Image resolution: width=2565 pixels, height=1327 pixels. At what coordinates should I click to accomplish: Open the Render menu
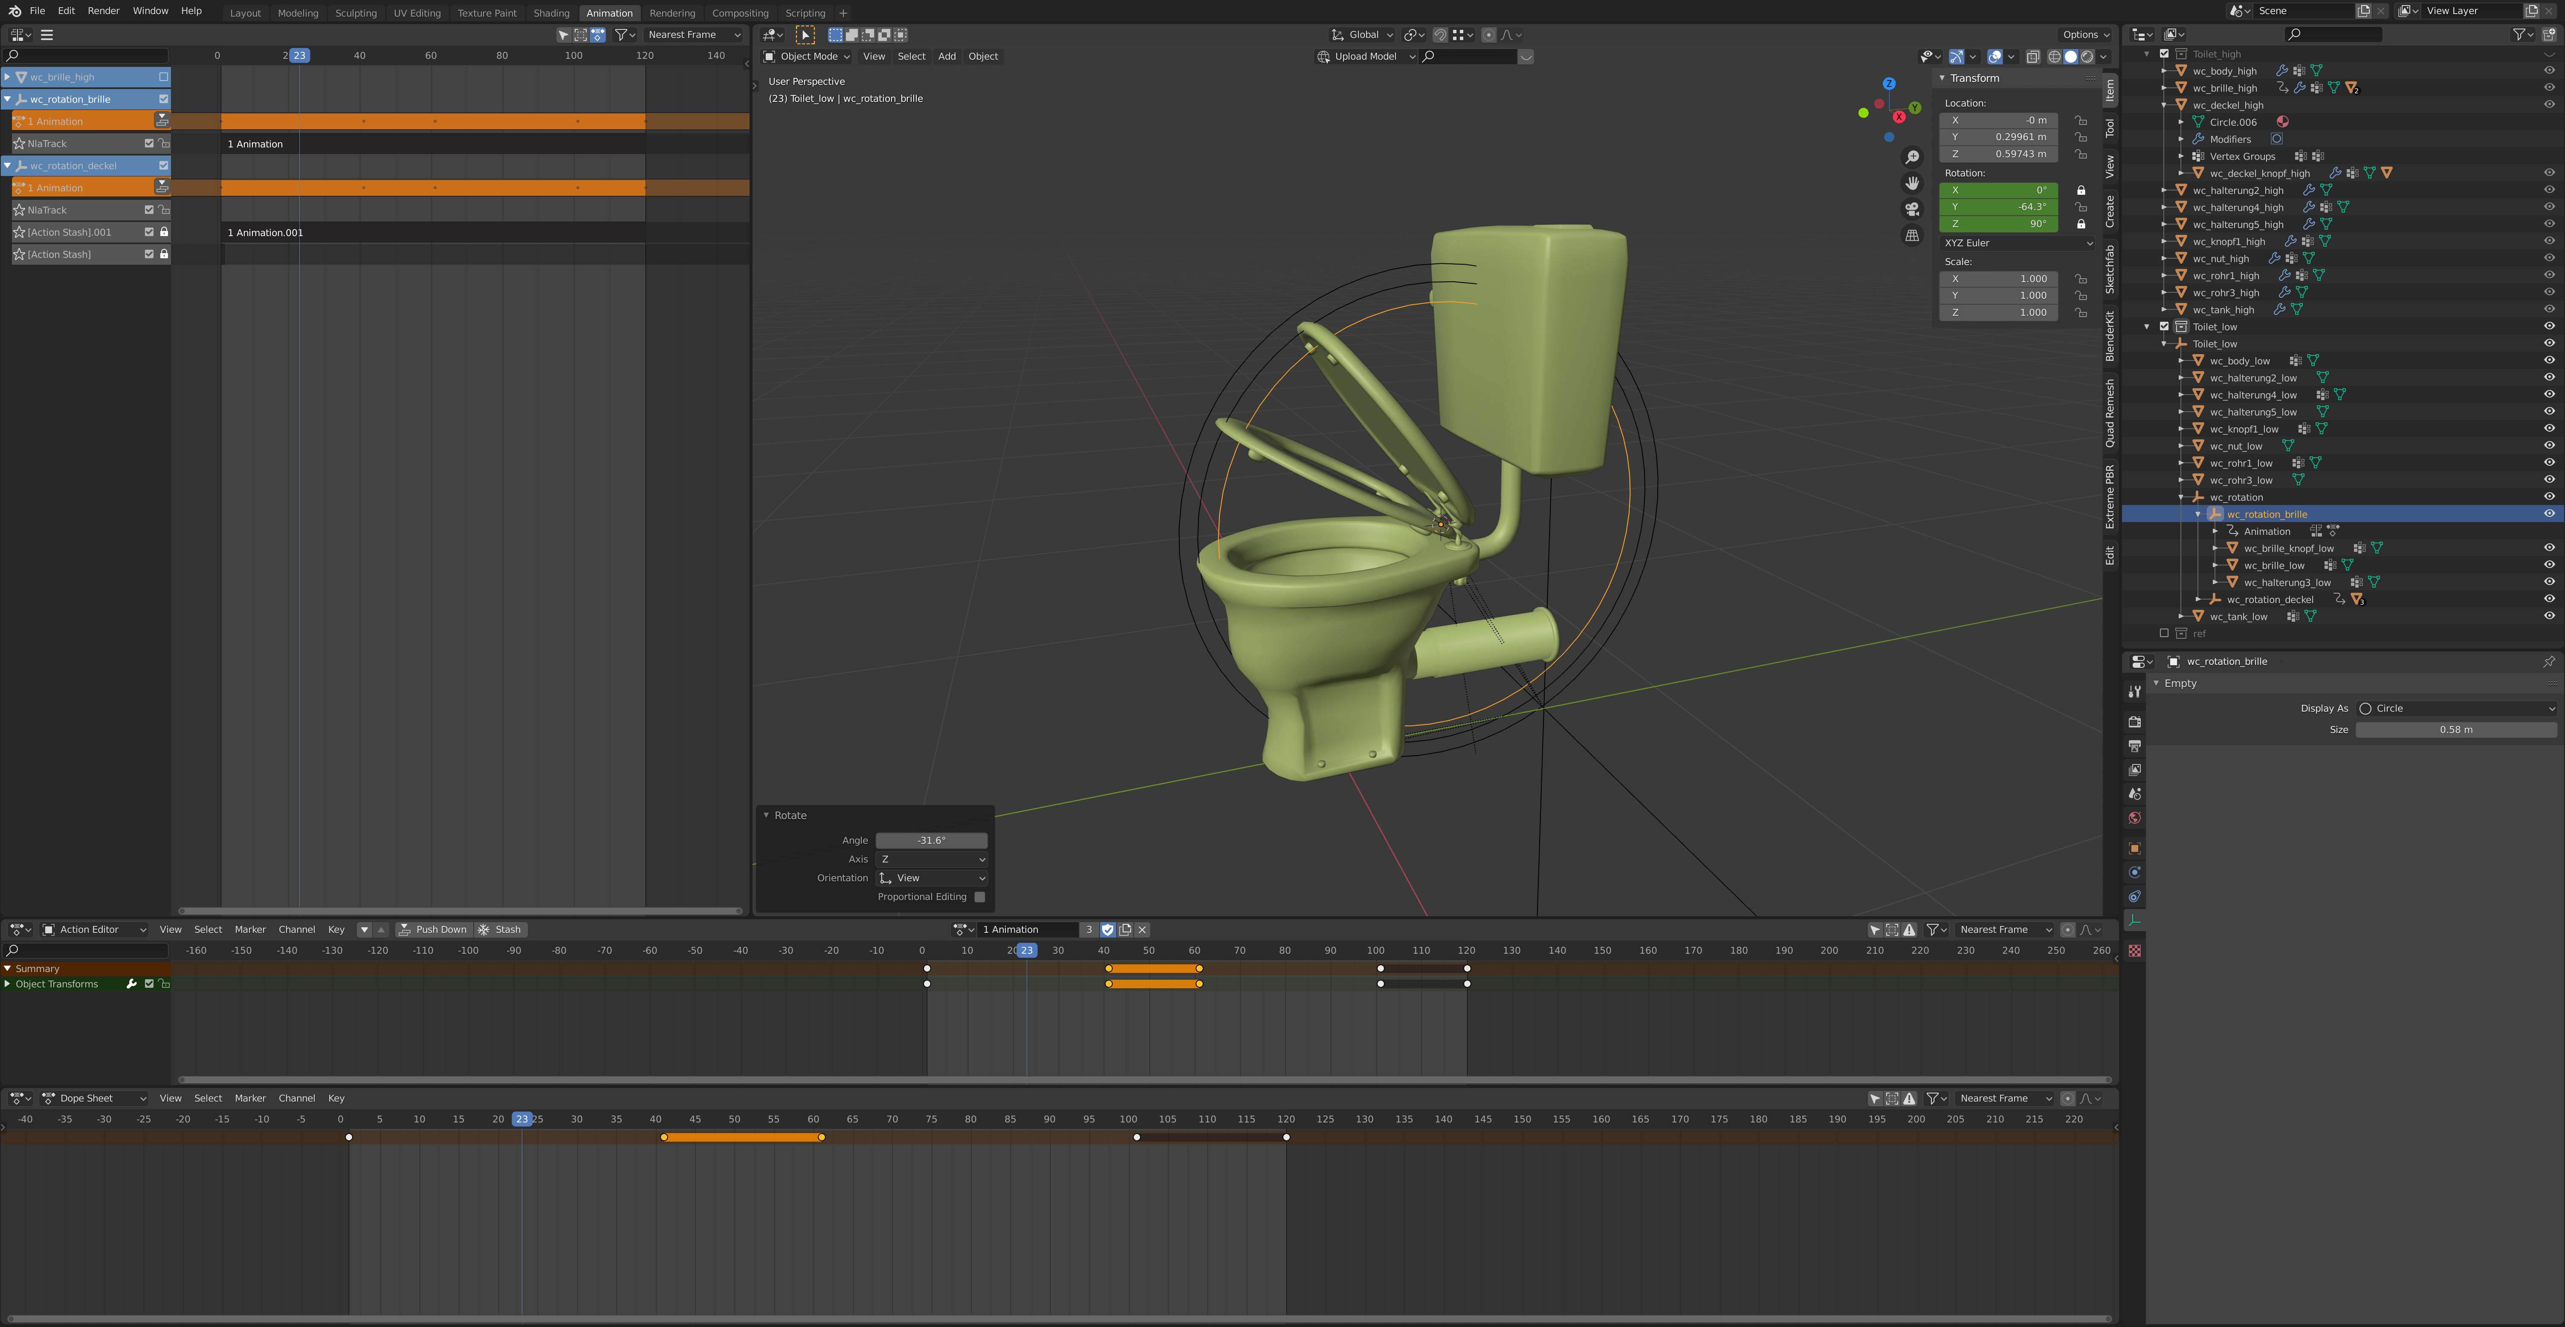[x=104, y=11]
